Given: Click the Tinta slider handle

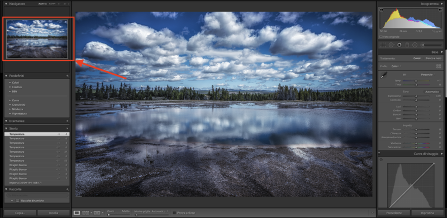Looking at the screenshot, I should (416, 85).
